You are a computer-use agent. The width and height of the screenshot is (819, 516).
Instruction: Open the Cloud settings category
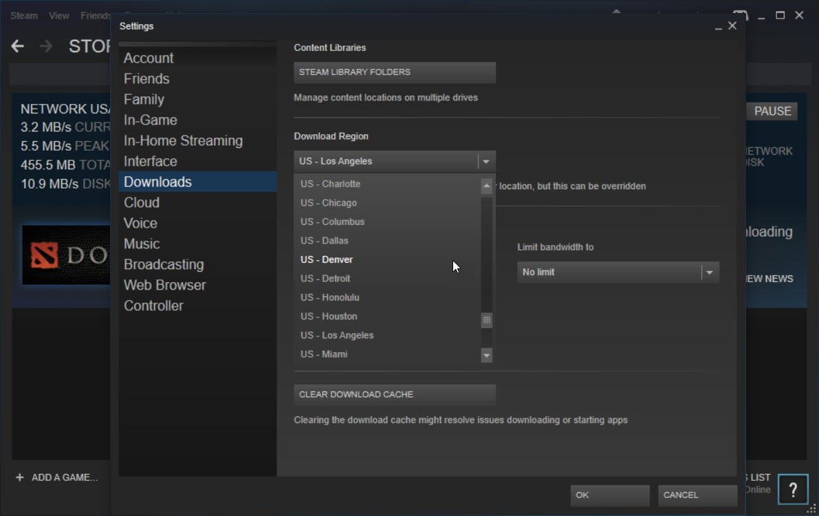tap(197, 202)
